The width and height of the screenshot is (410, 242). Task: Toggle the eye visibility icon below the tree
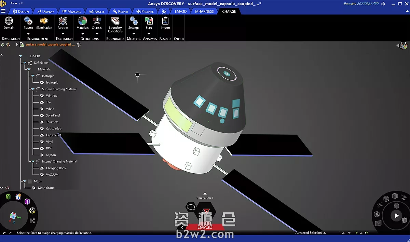[7, 188]
